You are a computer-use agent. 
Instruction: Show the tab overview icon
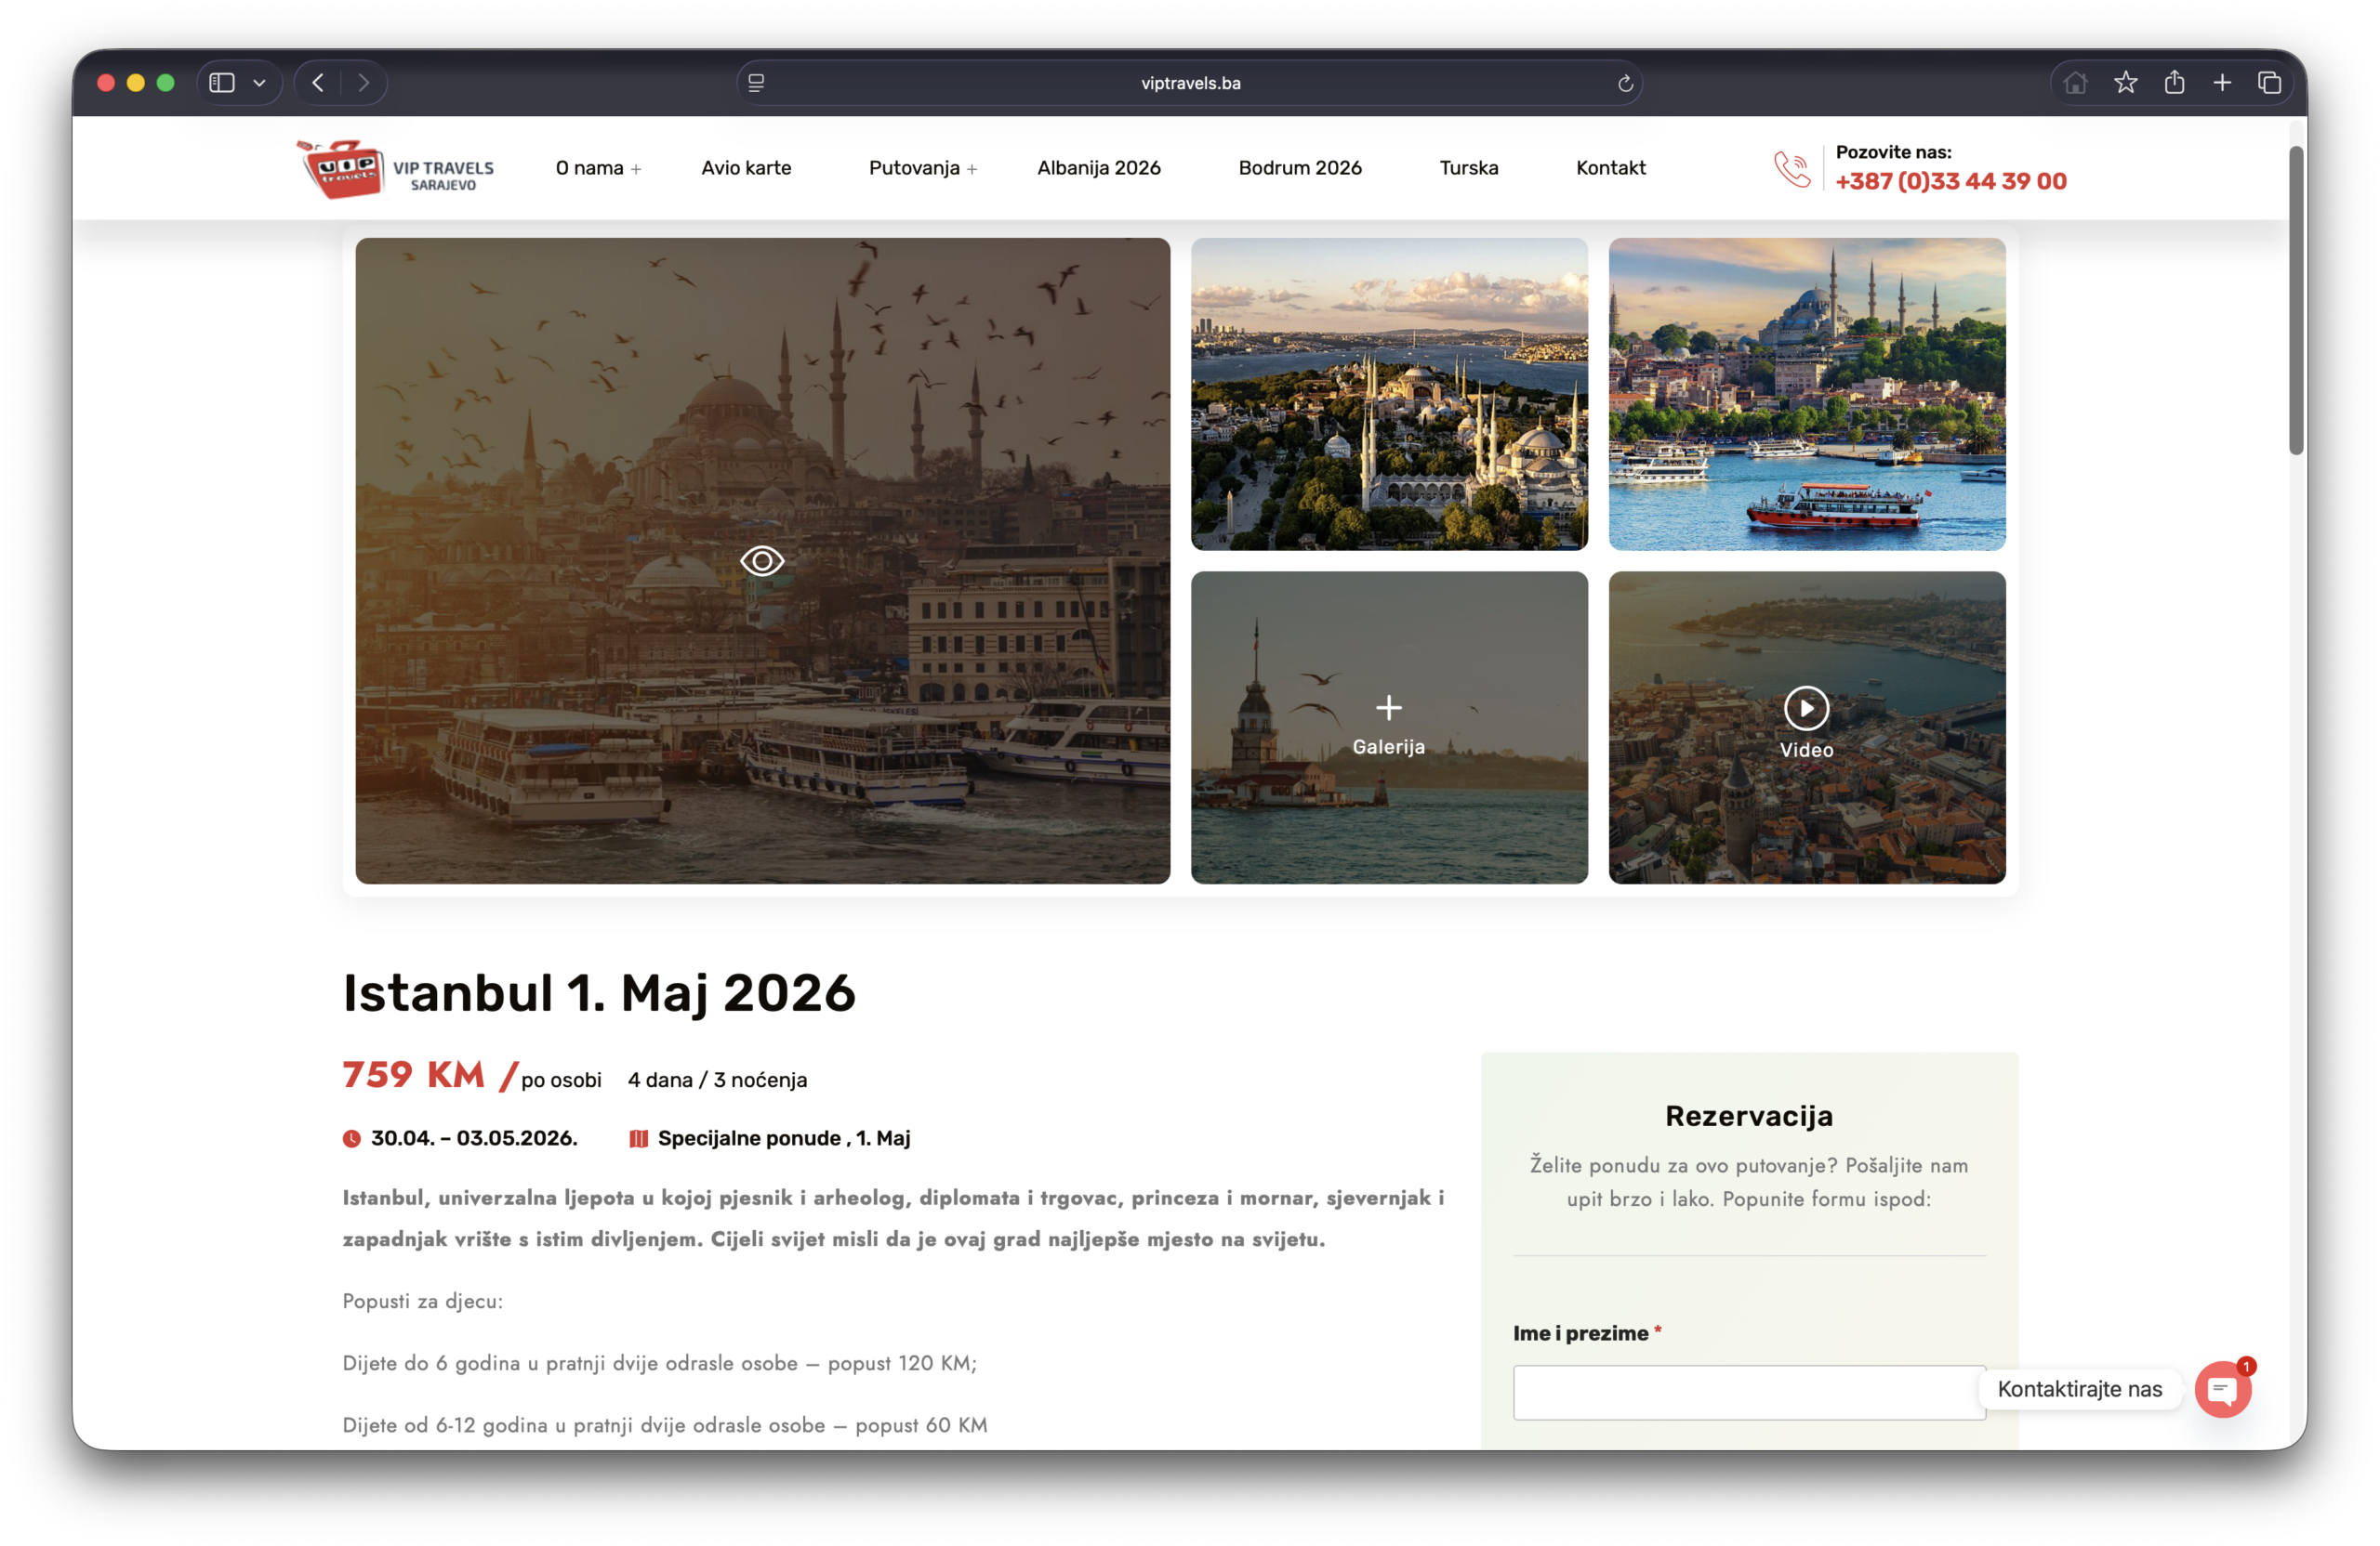(2269, 83)
